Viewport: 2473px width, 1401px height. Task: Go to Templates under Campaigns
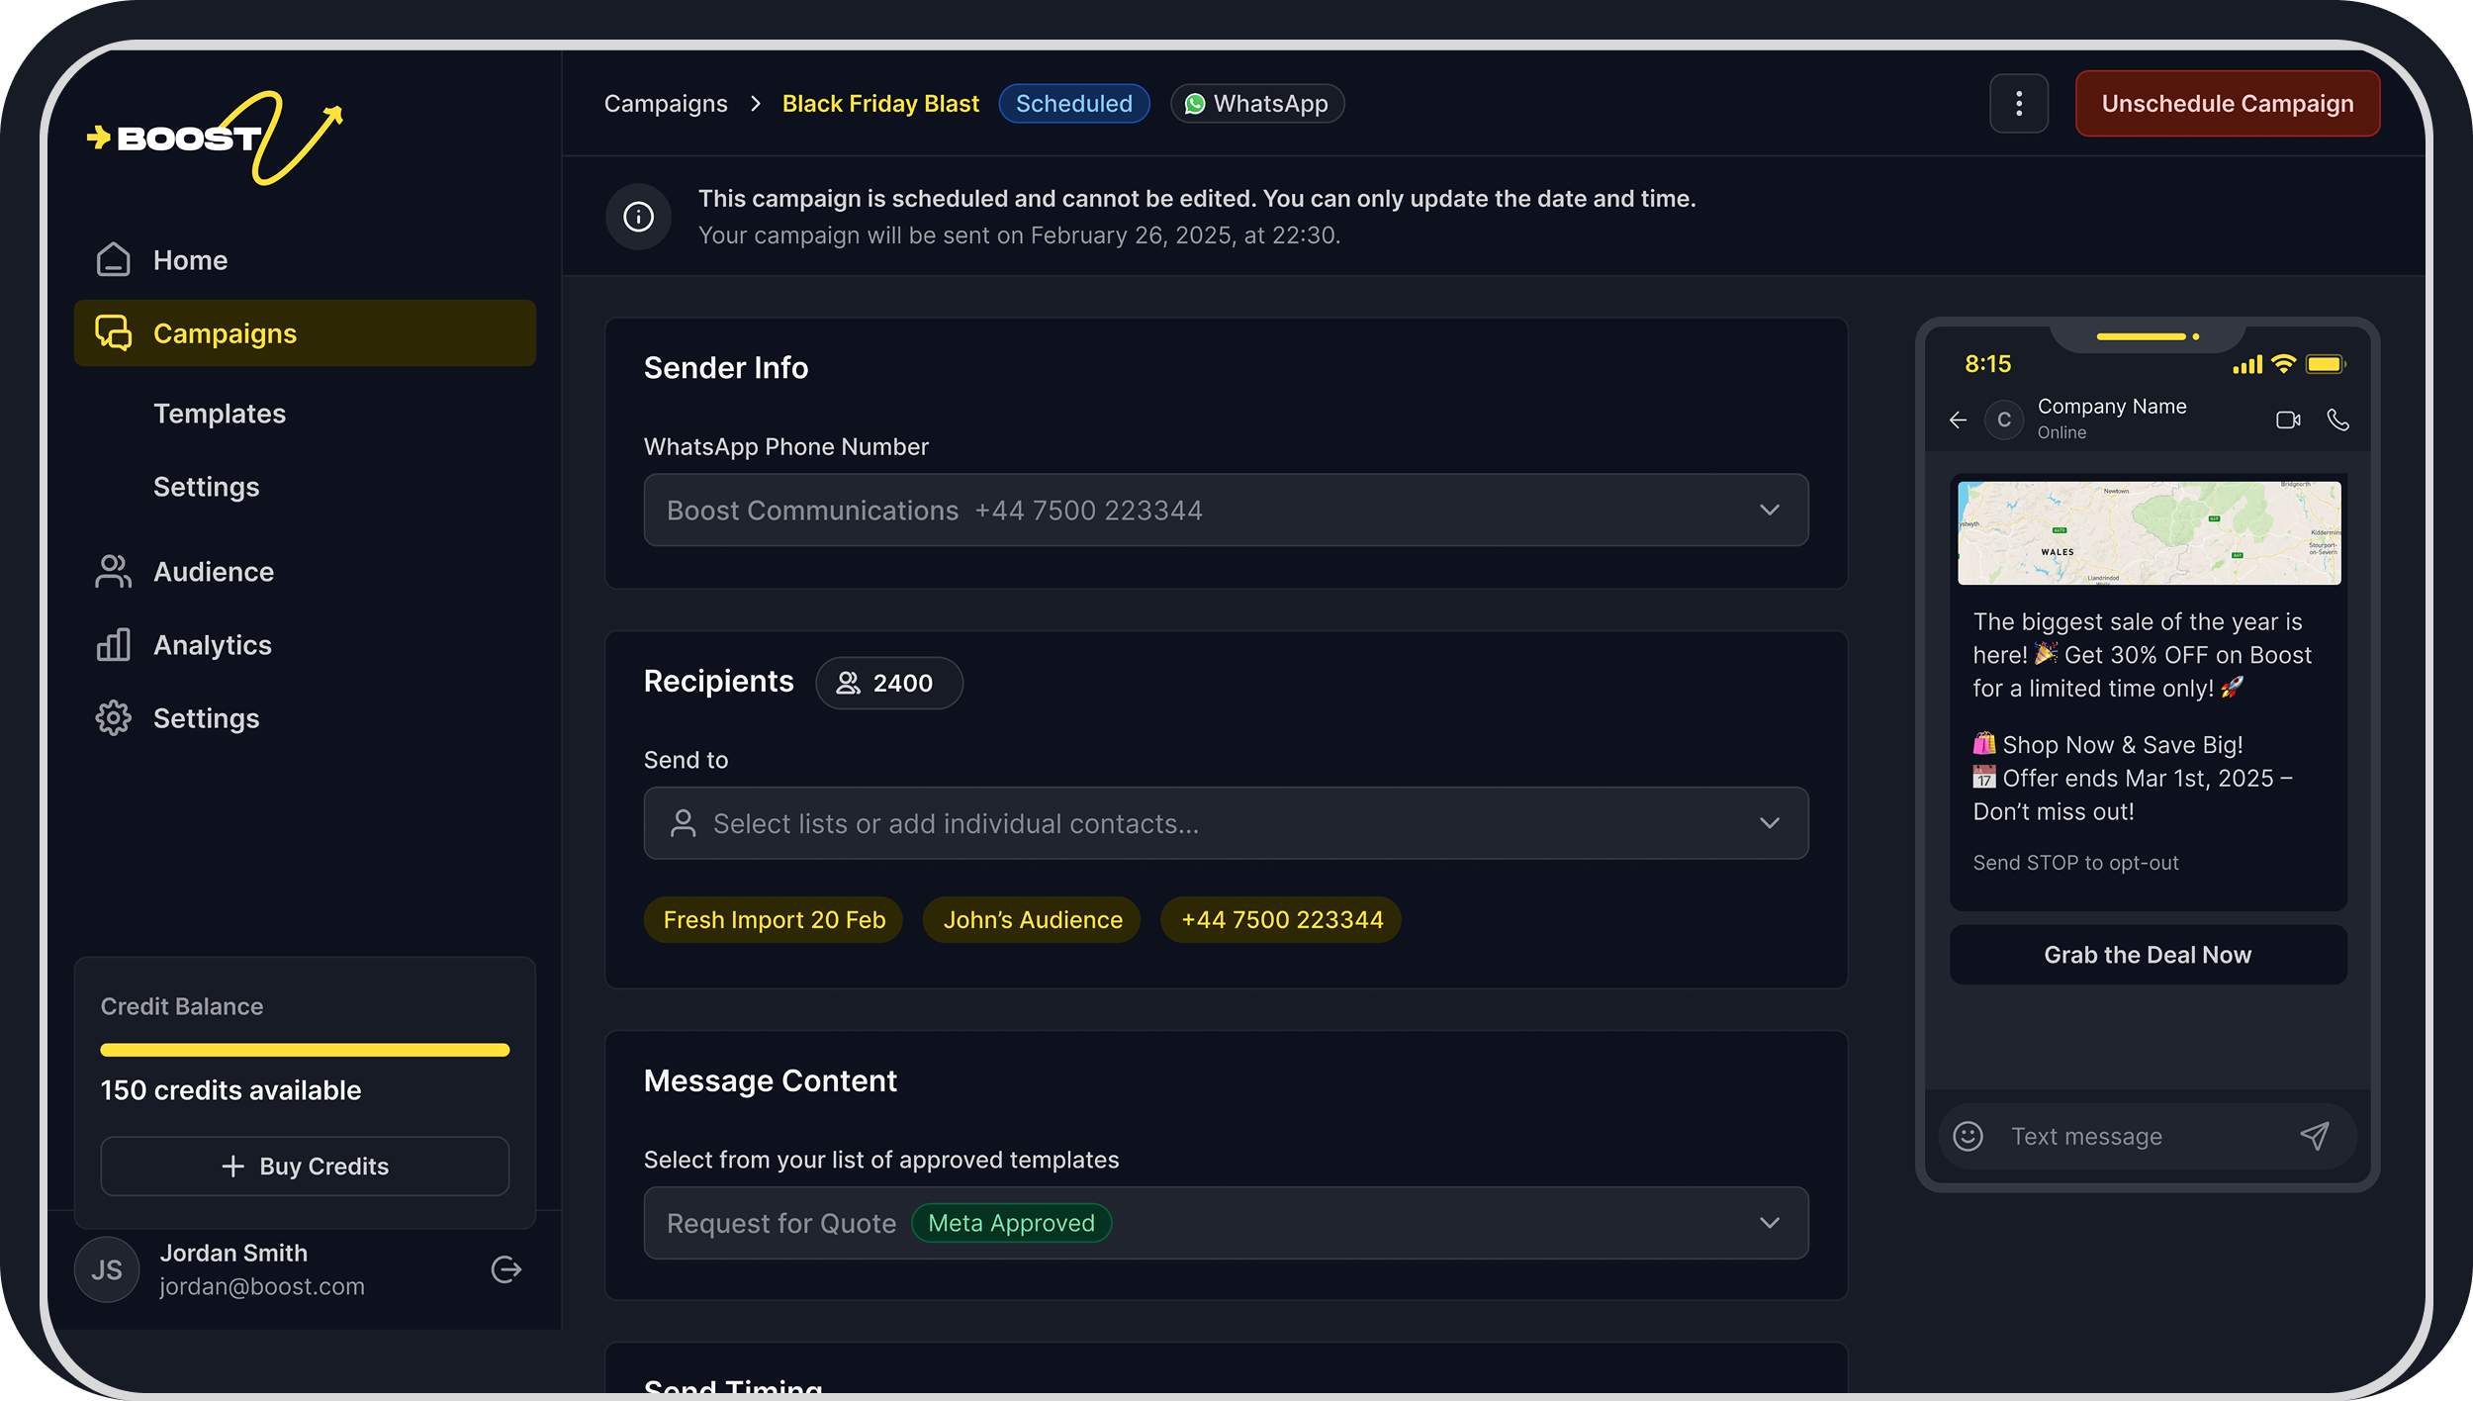(220, 414)
